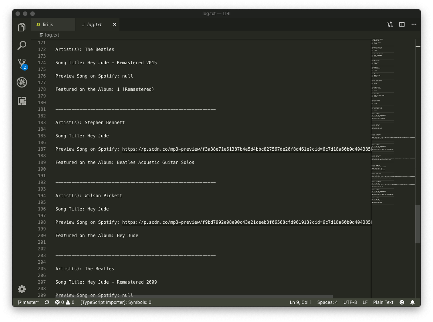Click text 'Song Title: Hey Jude - Remastered 2009'
Screen dimensions: 433x322
click(x=106, y=282)
